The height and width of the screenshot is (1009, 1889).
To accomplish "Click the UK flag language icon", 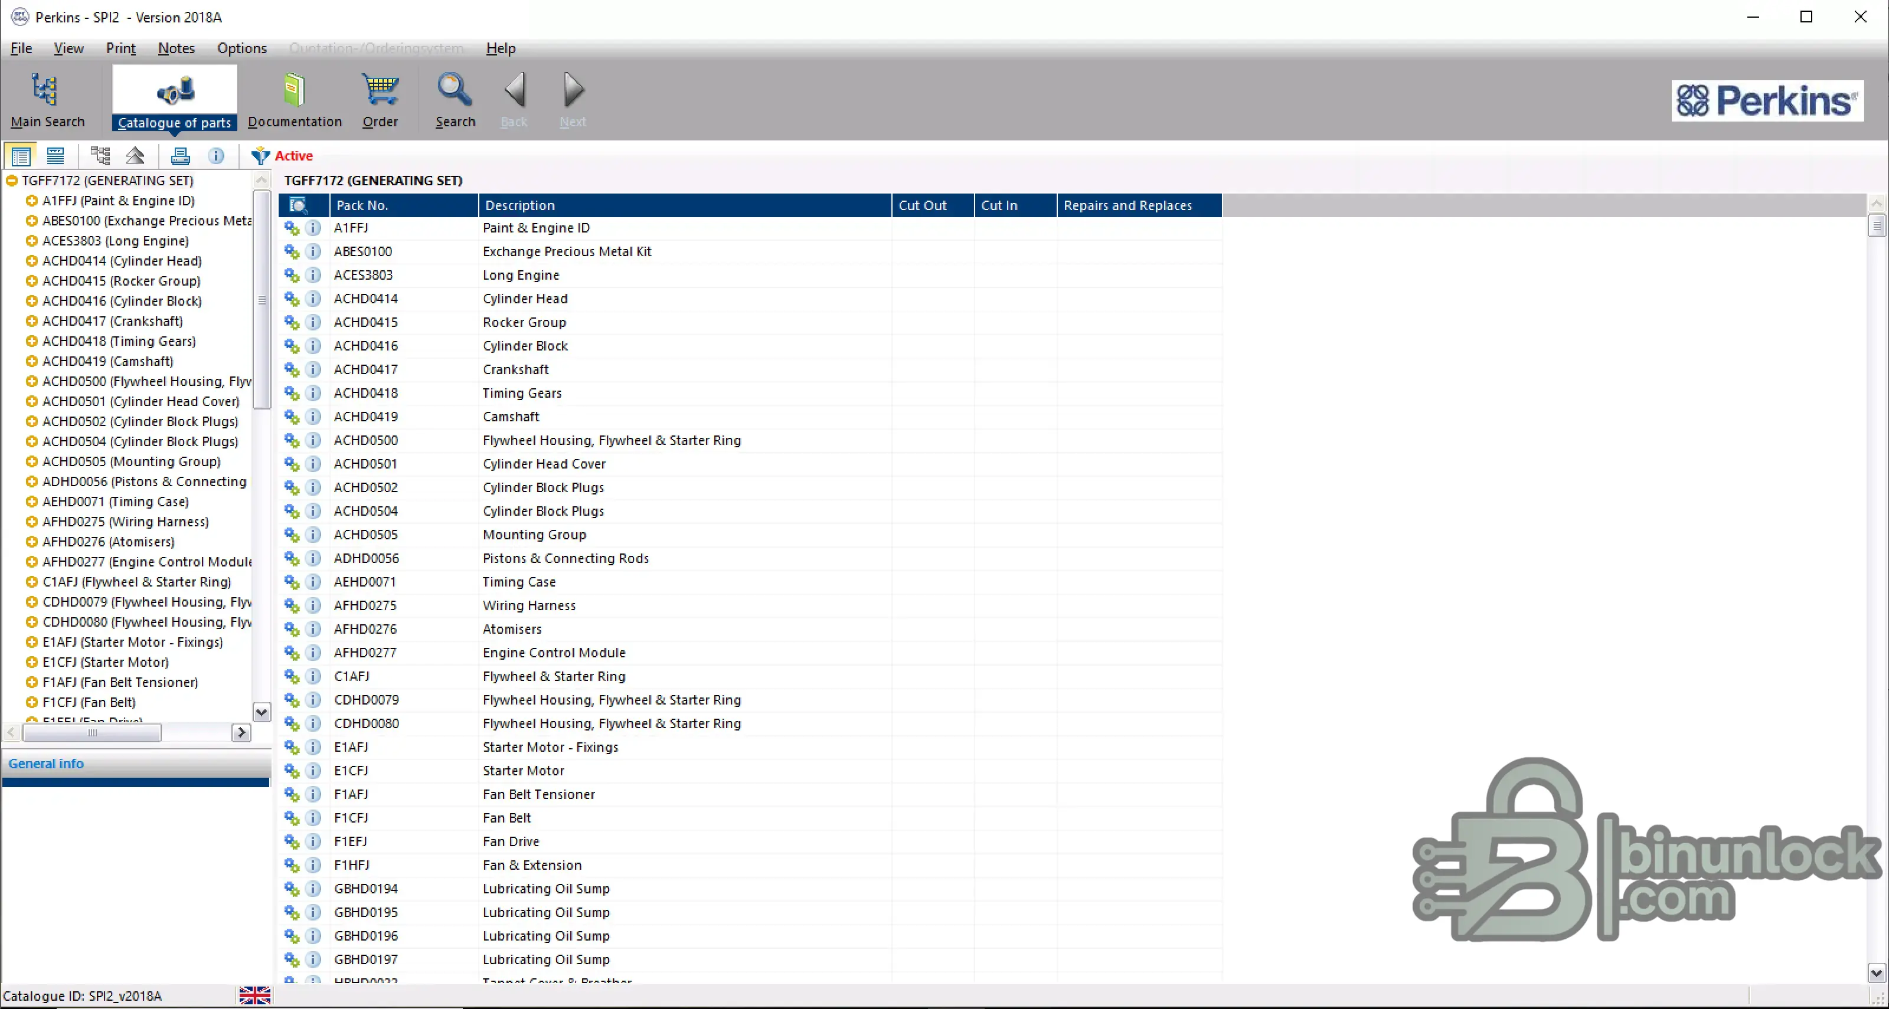I will pos(254,995).
